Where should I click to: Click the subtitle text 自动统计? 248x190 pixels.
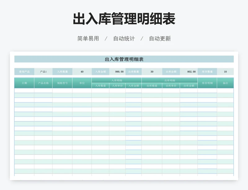124,39
